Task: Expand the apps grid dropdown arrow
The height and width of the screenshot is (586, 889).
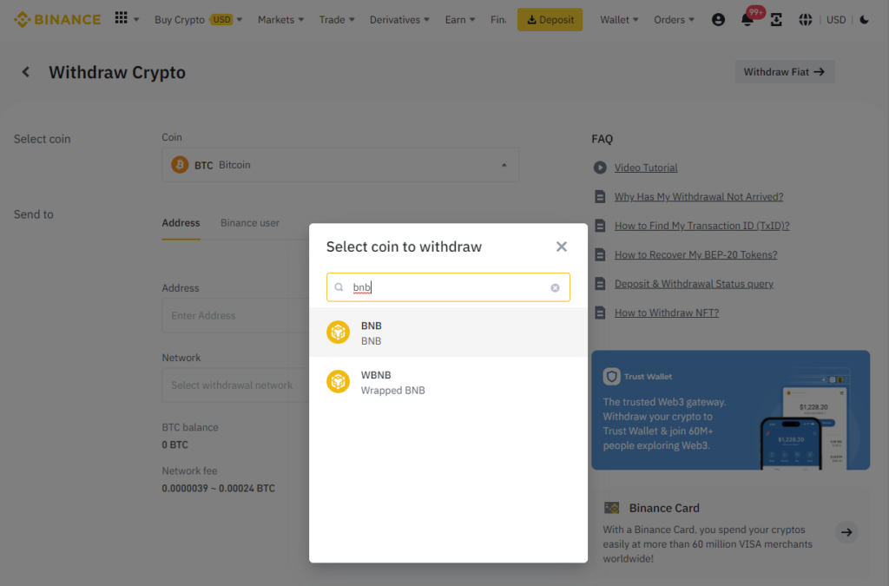Action: click(136, 19)
